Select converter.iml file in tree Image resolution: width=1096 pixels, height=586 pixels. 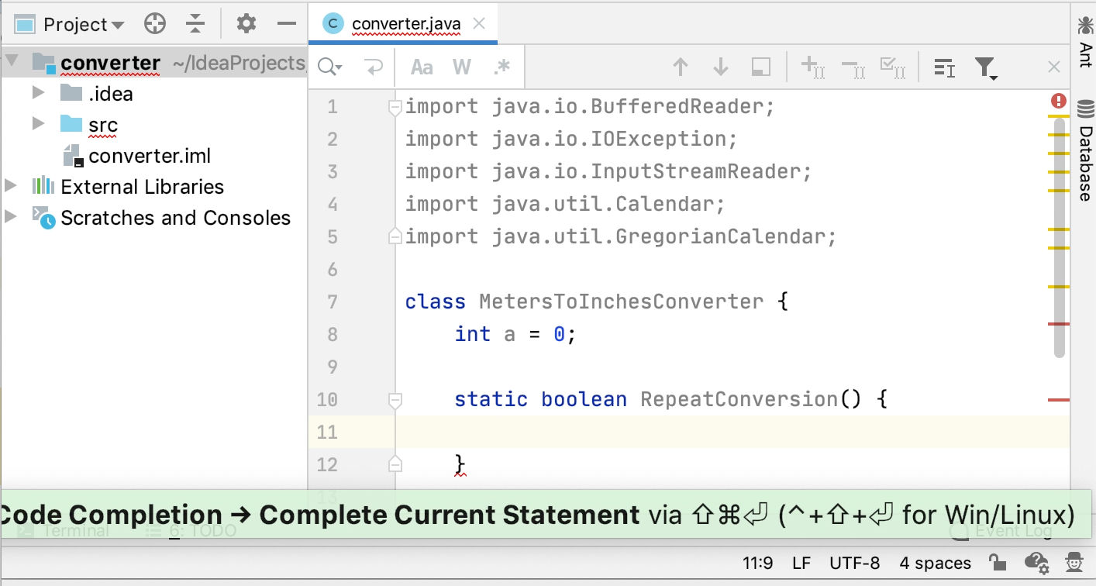pyautogui.click(x=150, y=156)
